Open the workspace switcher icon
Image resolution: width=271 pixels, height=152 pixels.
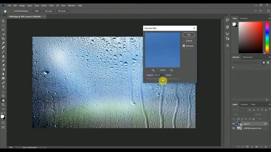tap(261, 11)
